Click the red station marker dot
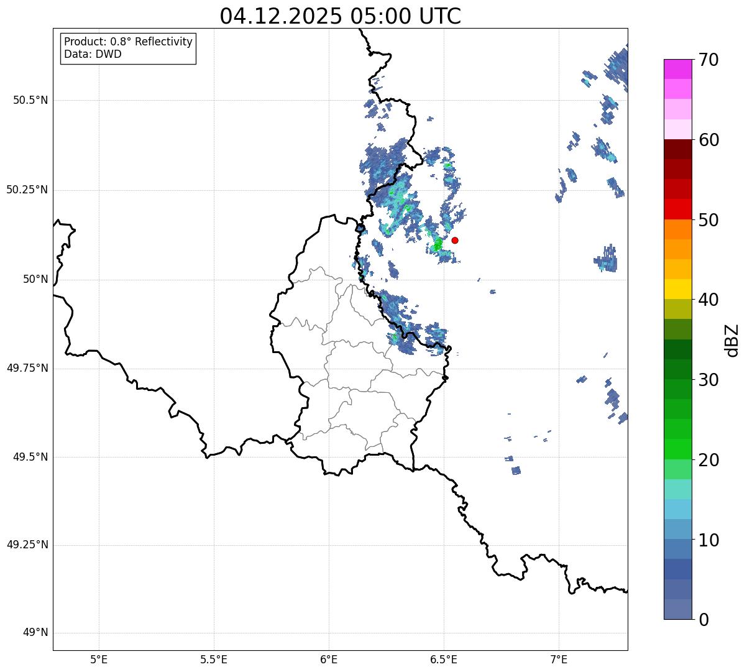 point(455,240)
